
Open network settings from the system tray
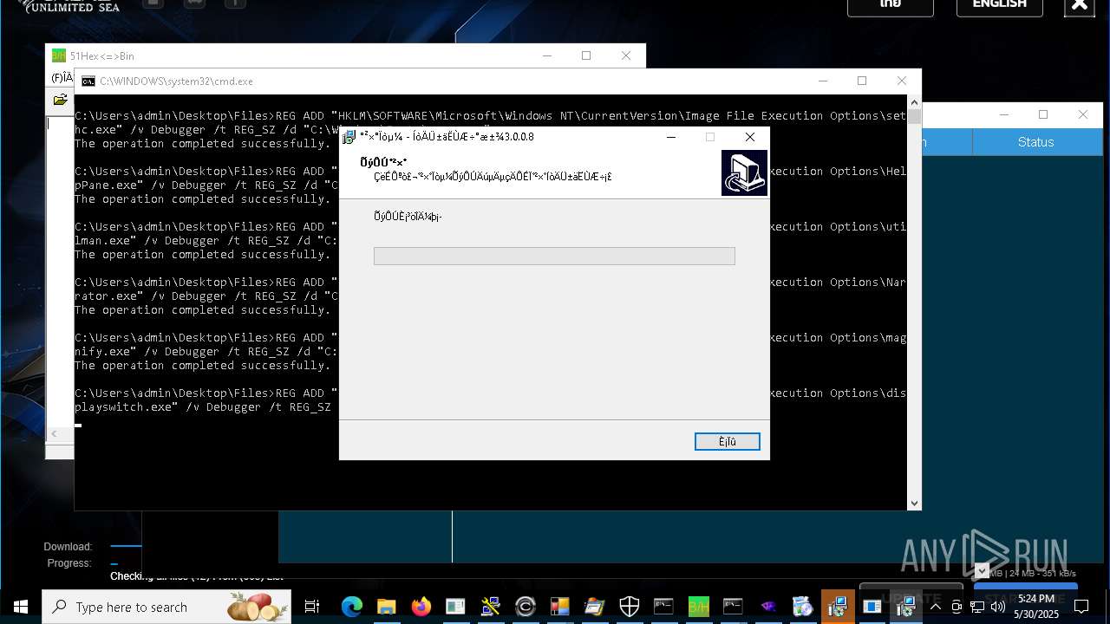[x=977, y=607]
